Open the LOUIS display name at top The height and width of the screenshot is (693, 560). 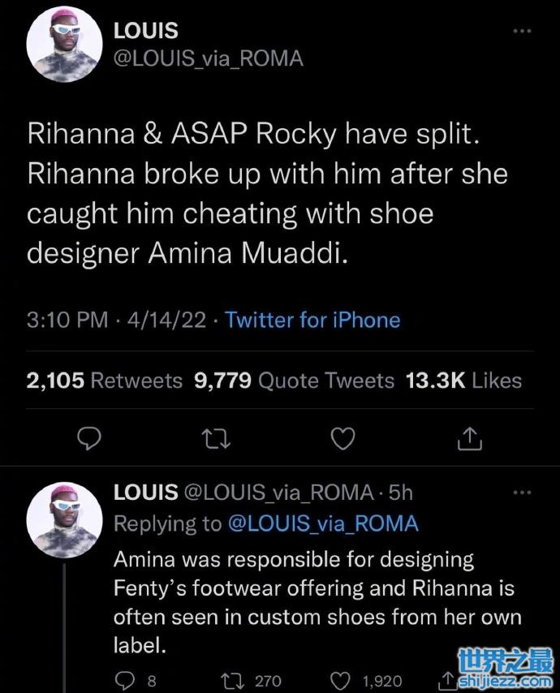click(146, 32)
